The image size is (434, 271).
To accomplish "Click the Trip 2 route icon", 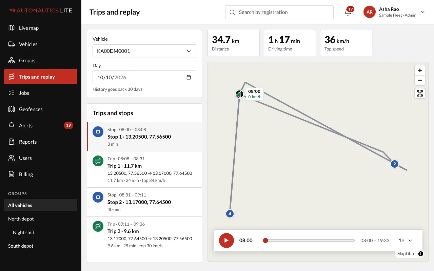I will 98,226.
